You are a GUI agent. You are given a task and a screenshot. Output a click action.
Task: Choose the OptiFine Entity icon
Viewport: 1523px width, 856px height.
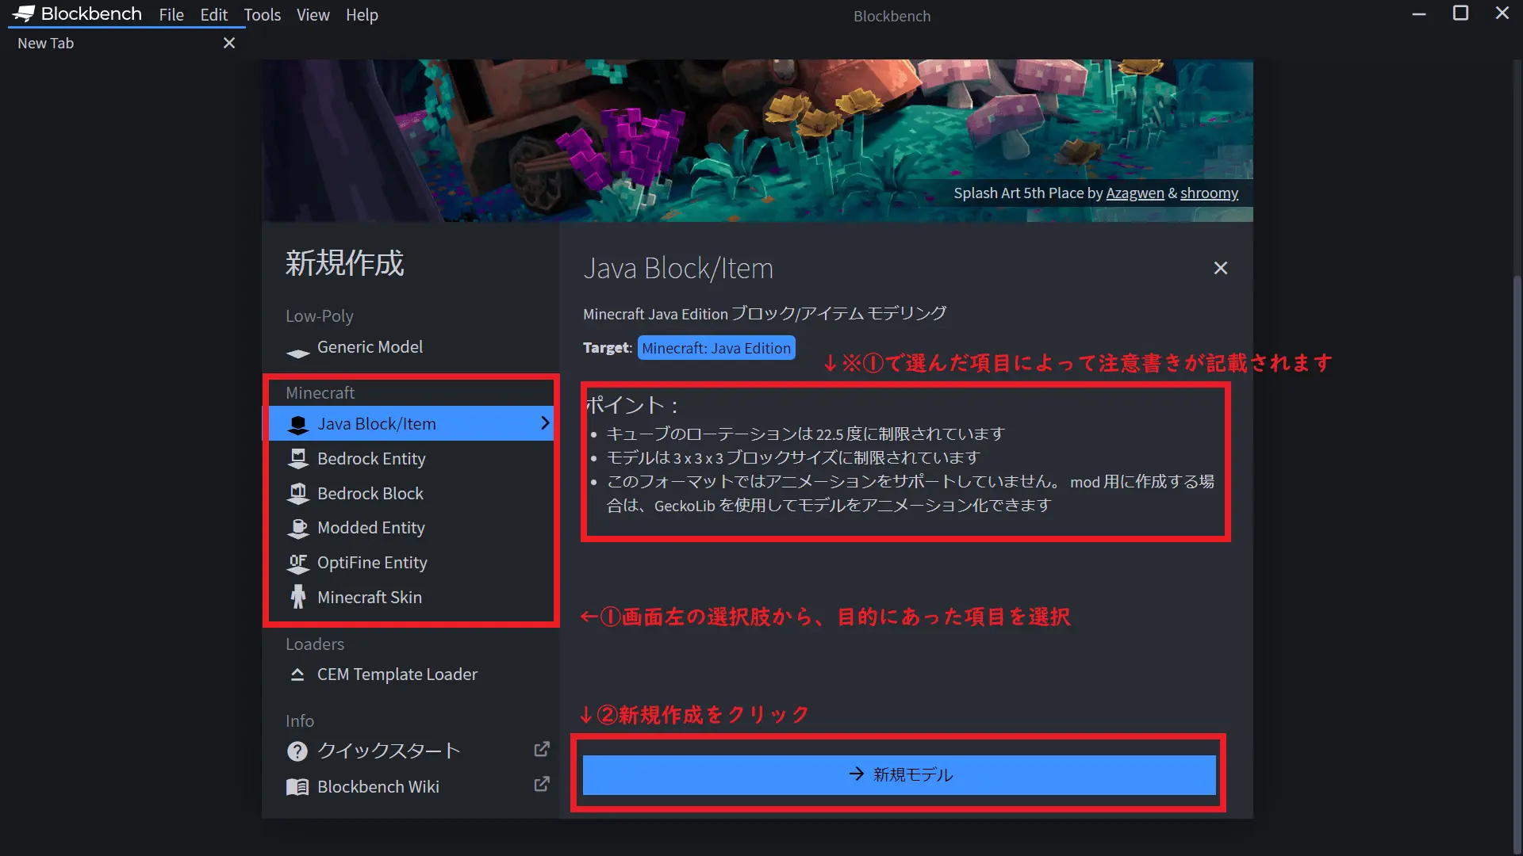(x=297, y=563)
